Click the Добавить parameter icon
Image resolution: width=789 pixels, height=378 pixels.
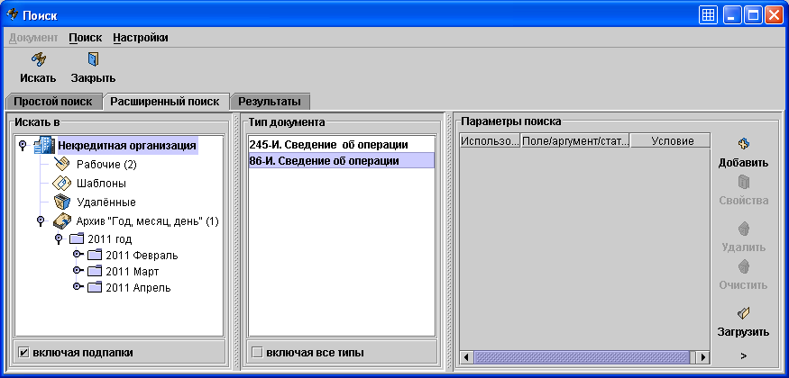pyautogui.click(x=743, y=145)
